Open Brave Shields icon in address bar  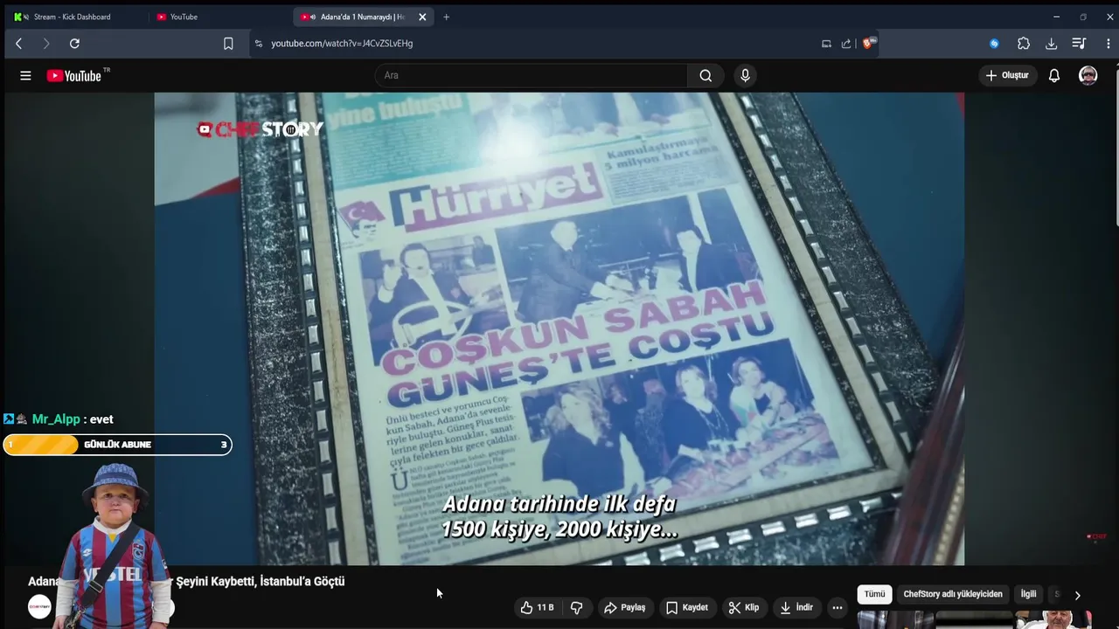[868, 43]
